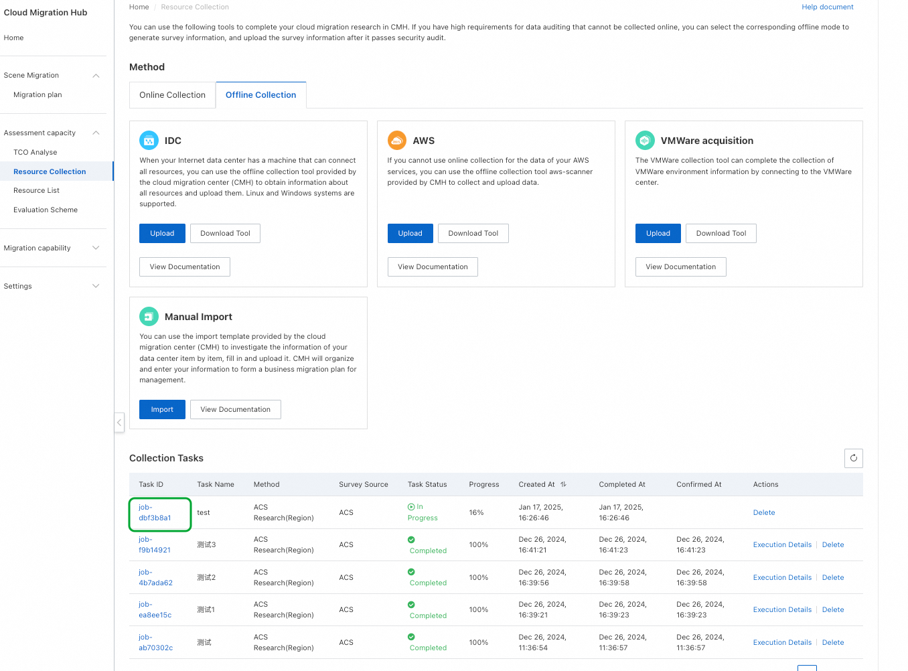
Task: Click Upload in the VMWare card
Action: (658, 234)
